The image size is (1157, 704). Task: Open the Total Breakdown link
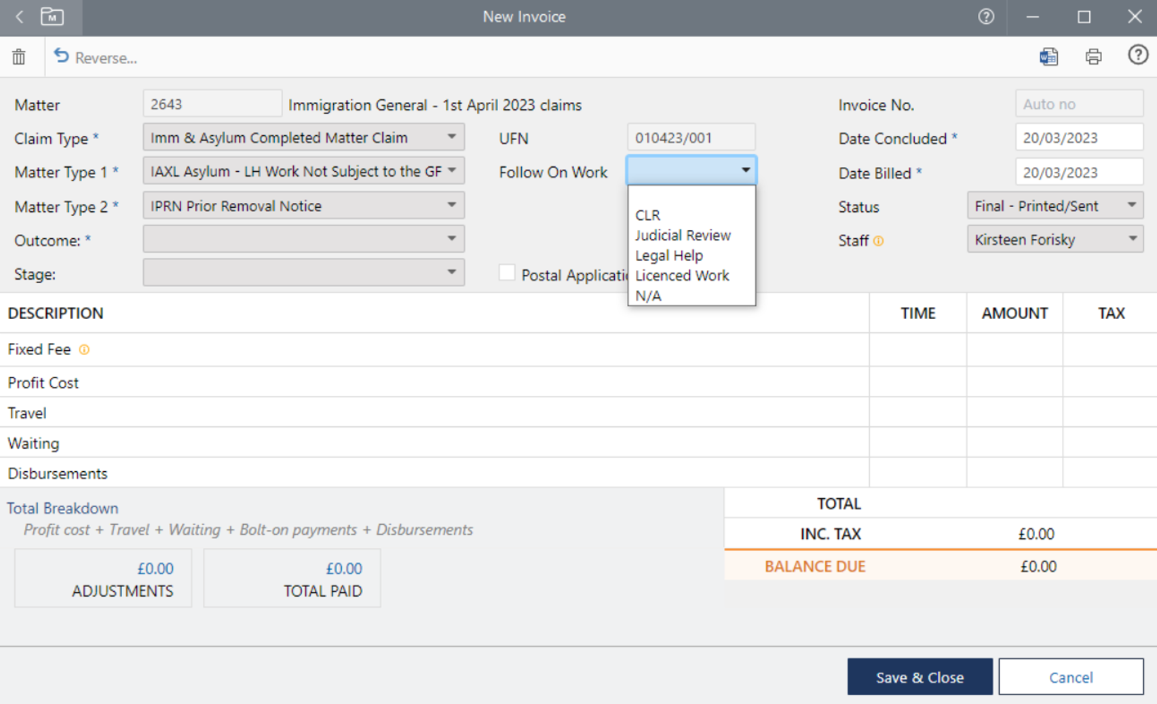pyautogui.click(x=62, y=508)
